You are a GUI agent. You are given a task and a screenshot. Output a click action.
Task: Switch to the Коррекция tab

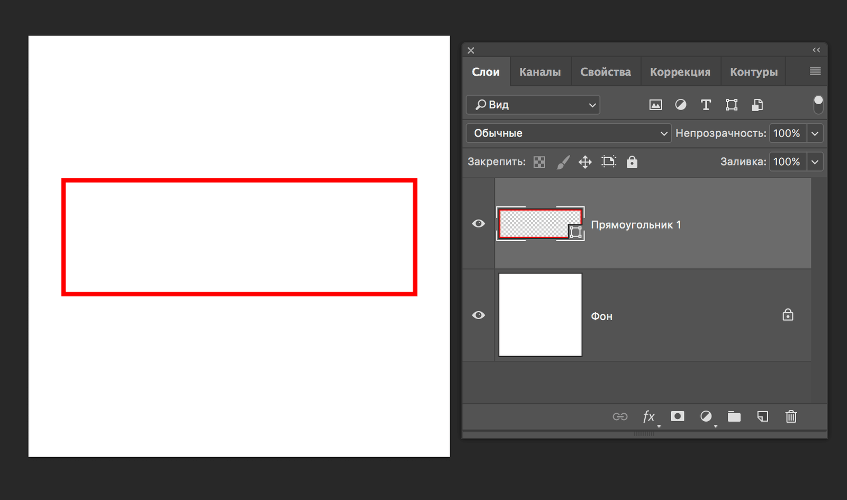(x=680, y=71)
